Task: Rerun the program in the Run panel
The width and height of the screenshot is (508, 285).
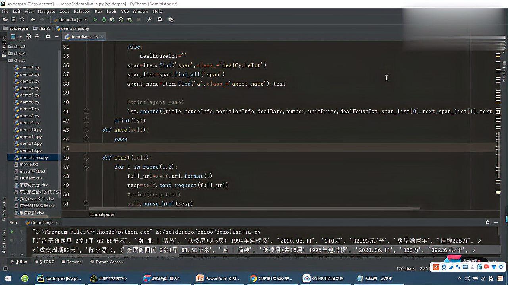Action: click(x=12, y=232)
